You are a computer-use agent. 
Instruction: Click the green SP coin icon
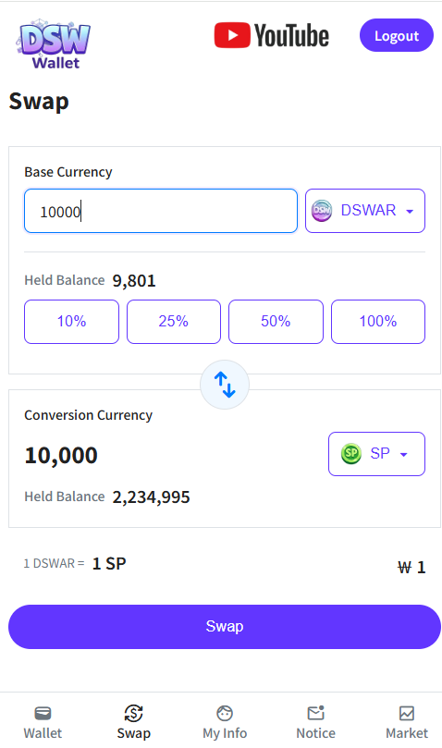[351, 453]
